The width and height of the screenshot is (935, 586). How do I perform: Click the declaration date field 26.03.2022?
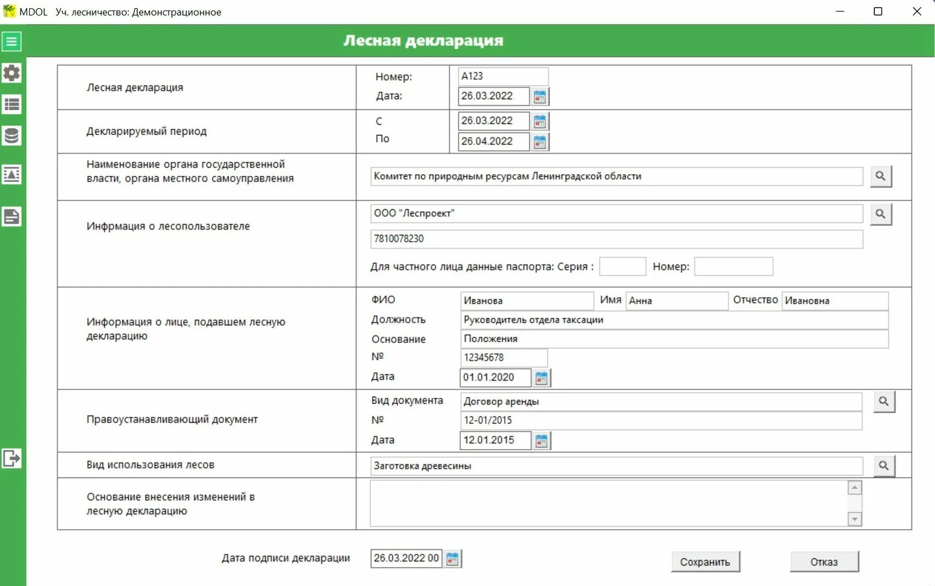tap(494, 96)
